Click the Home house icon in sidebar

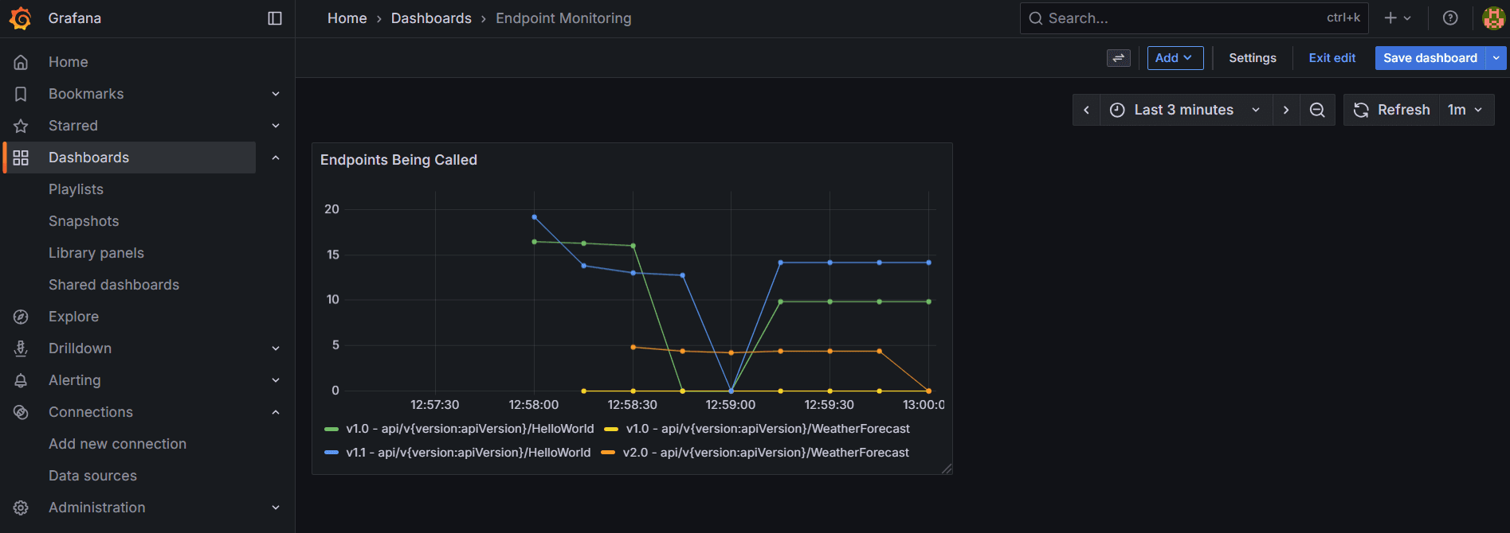coord(21,62)
